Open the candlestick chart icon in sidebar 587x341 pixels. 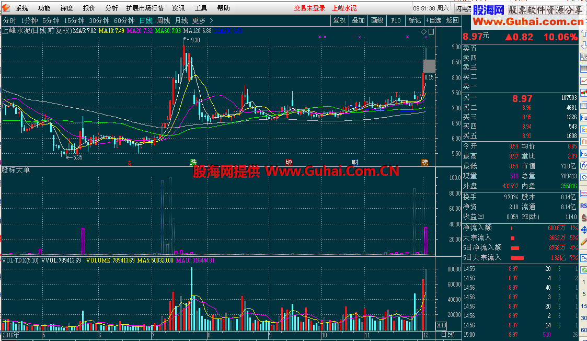[x=584, y=93]
